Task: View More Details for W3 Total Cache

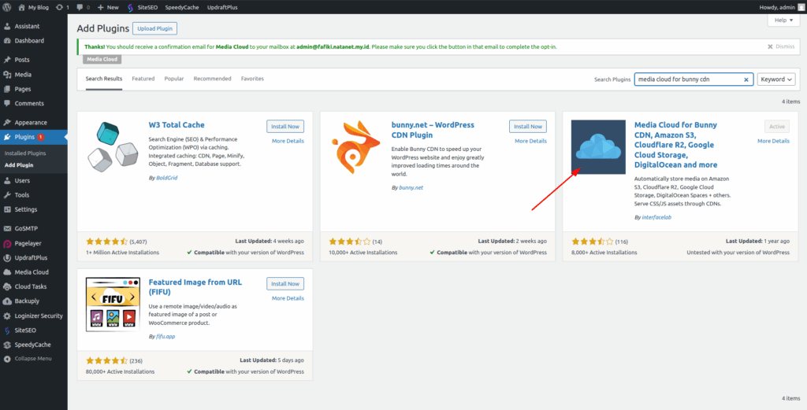Action: point(288,141)
